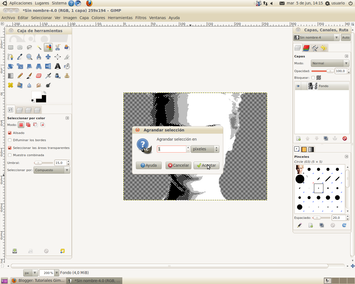Open the Blend gradient tool

11,75
